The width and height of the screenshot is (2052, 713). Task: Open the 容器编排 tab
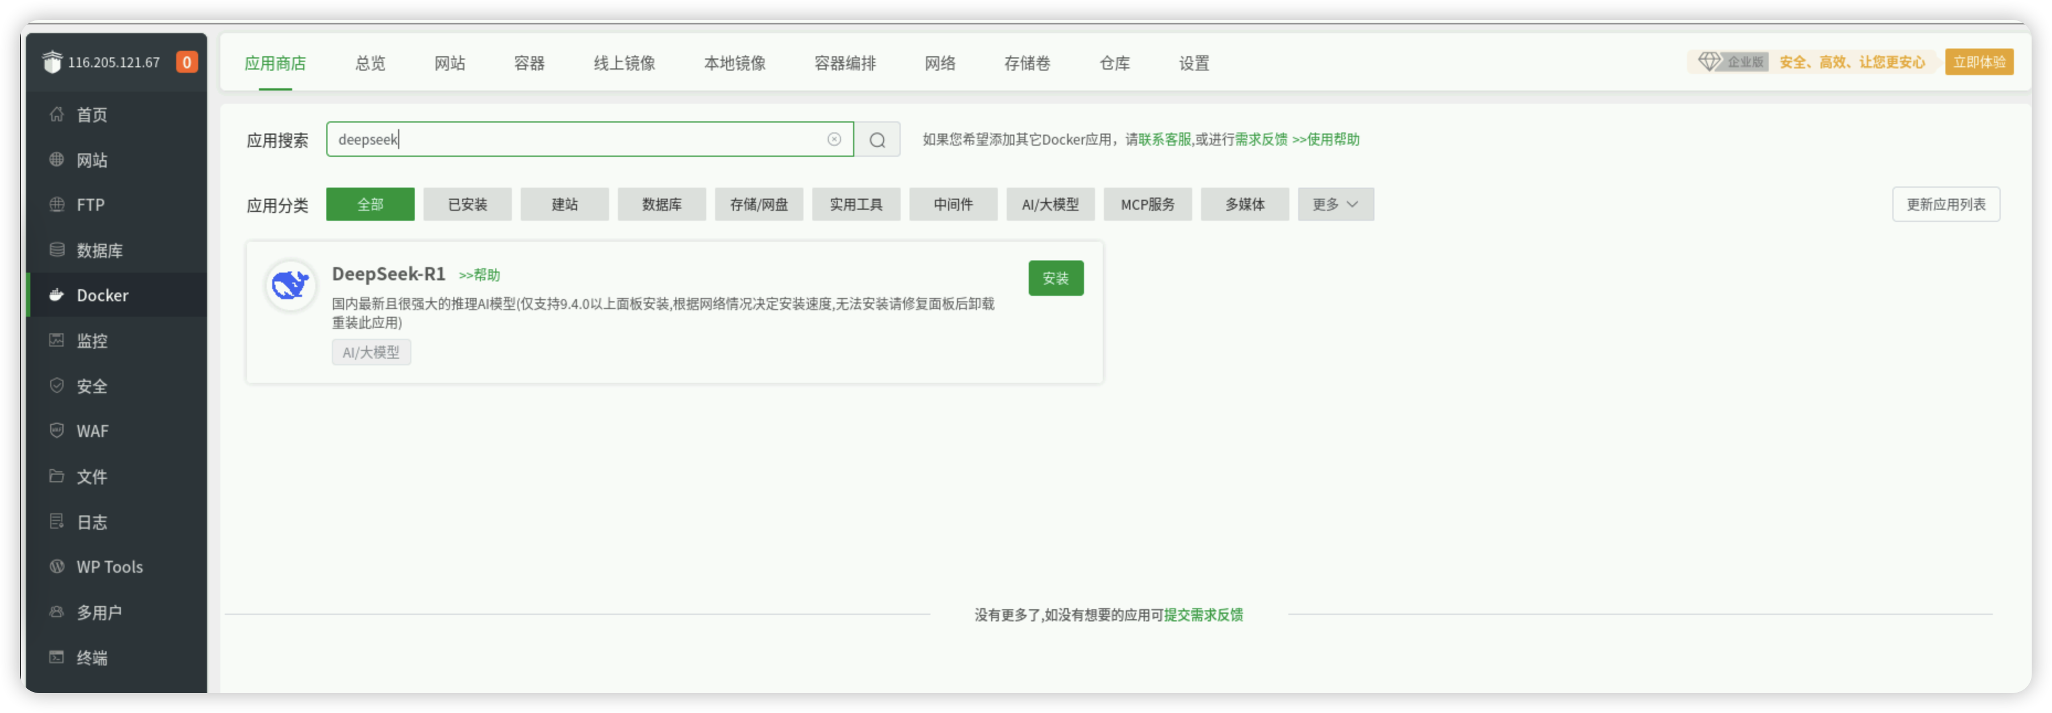844,63
